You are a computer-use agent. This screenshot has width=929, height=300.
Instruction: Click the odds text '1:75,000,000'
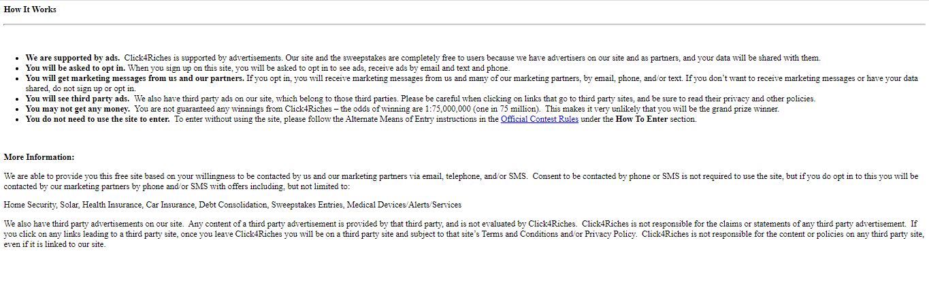tap(449, 109)
